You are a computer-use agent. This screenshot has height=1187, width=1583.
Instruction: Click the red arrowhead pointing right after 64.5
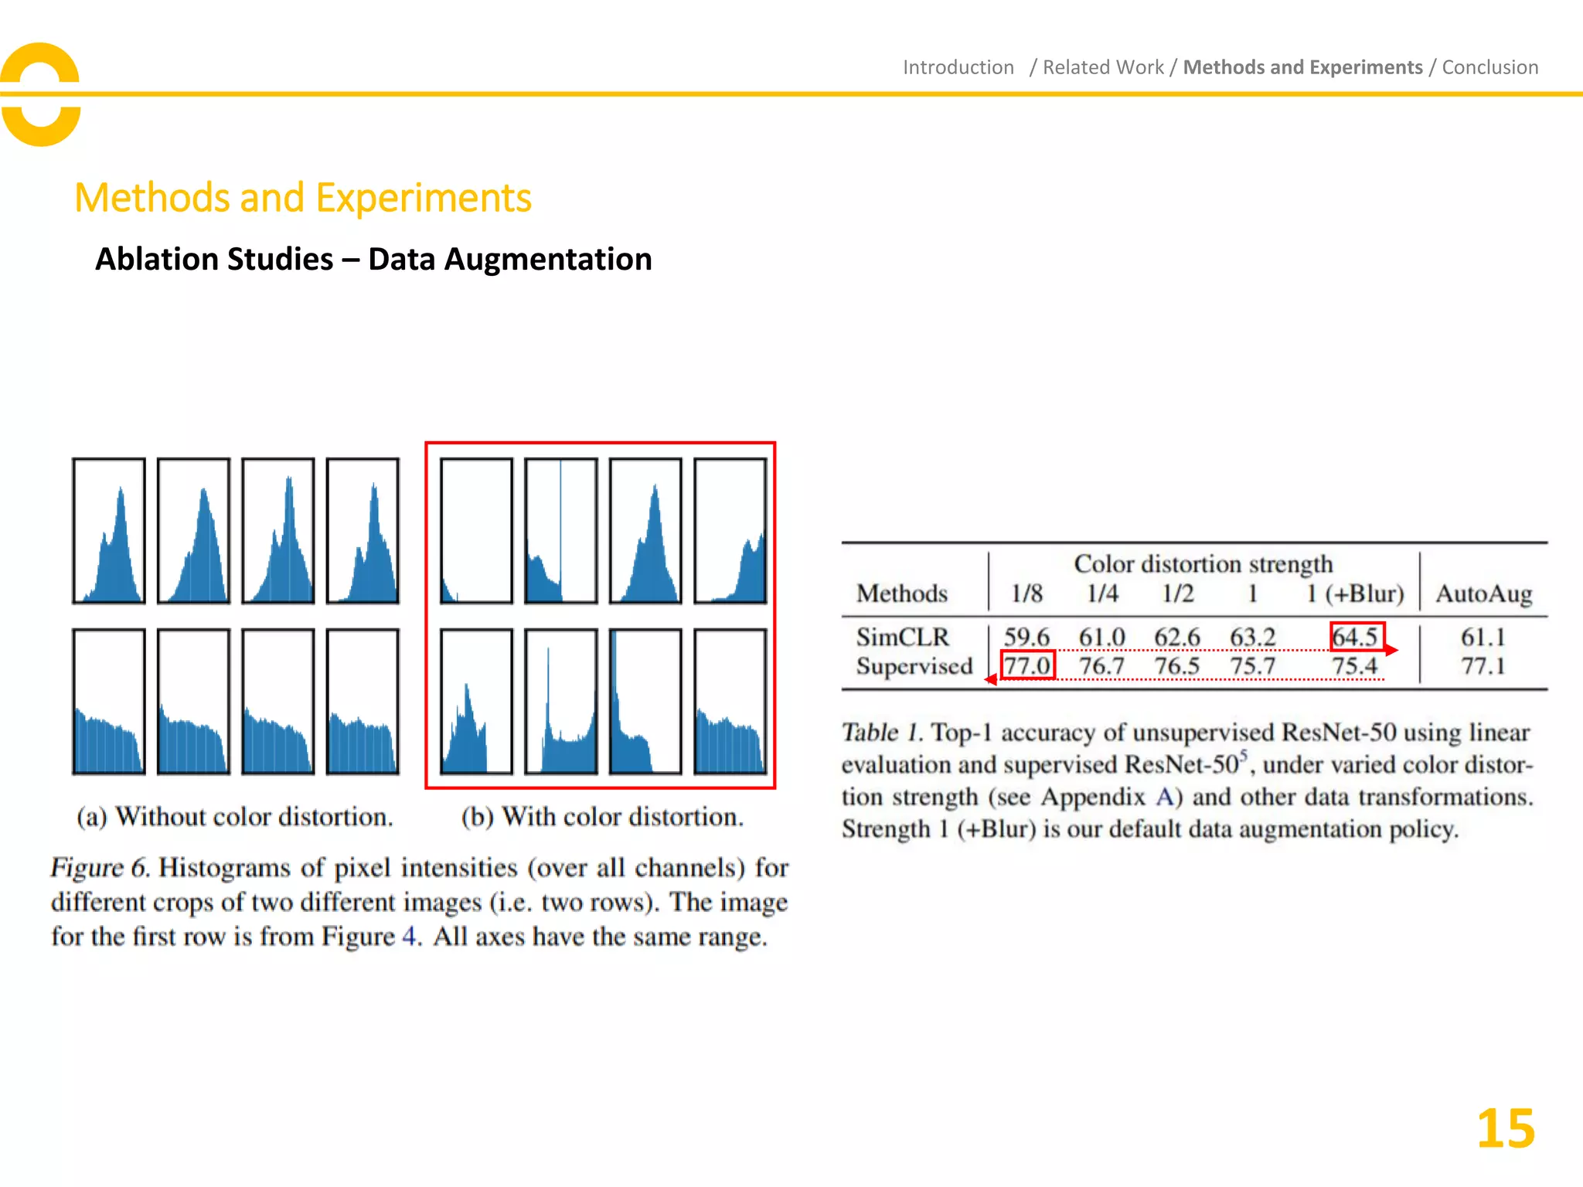pos(1392,650)
